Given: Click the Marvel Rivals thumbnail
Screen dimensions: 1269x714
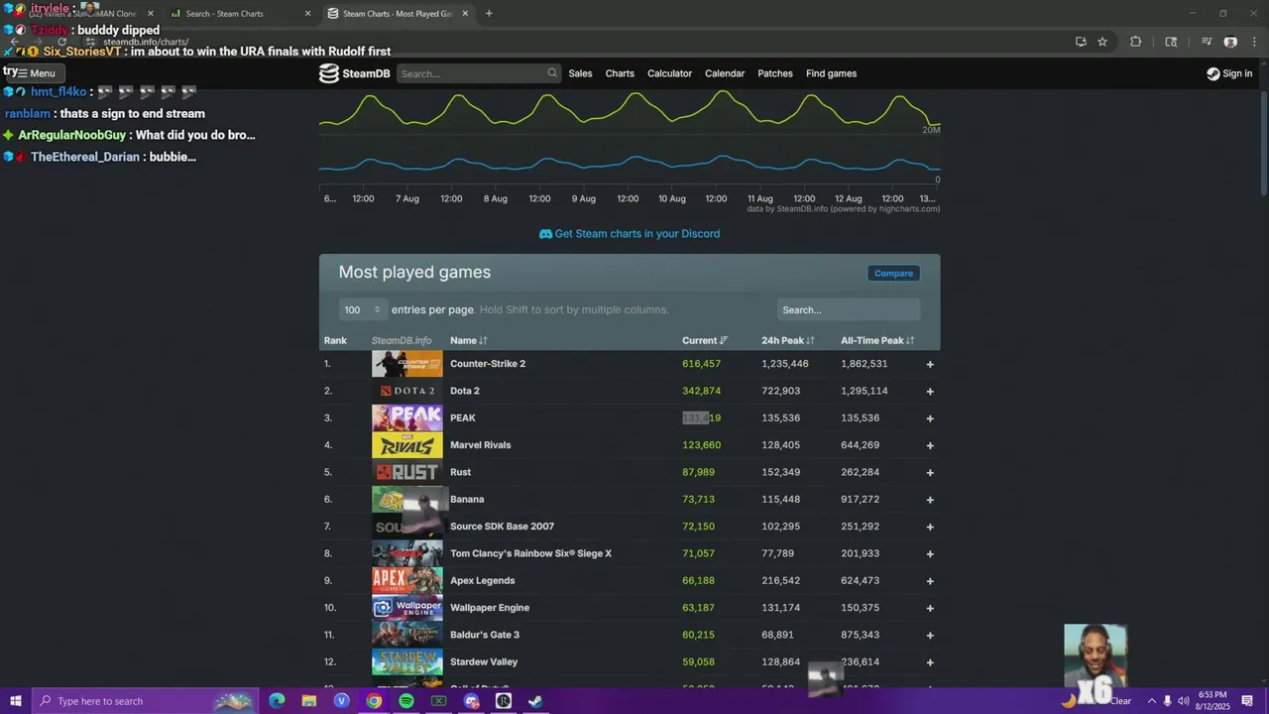Looking at the screenshot, I should [x=406, y=445].
